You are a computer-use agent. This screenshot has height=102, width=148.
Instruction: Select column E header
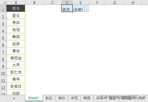tap(81, 2)
